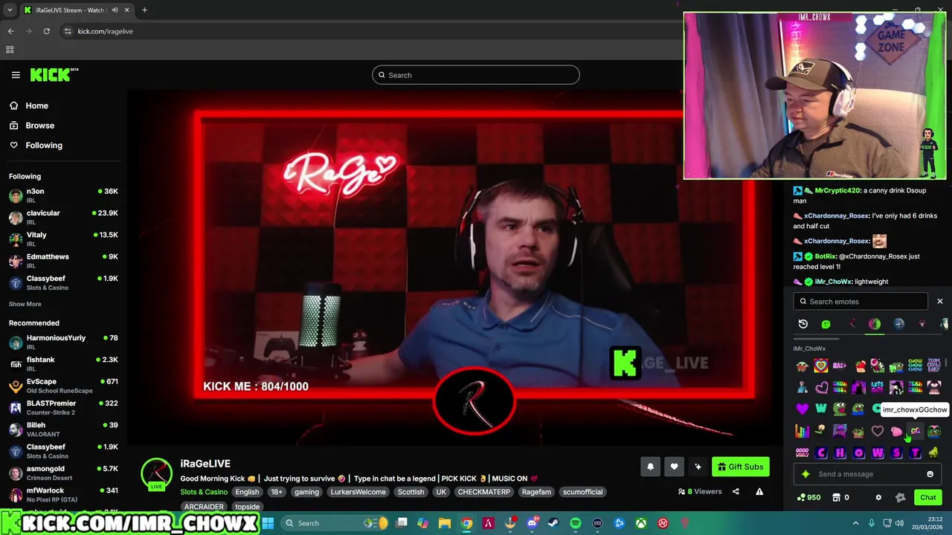Screen dimensions: 952x535
Task: Open Vitaly's channel
Action: pos(63,239)
